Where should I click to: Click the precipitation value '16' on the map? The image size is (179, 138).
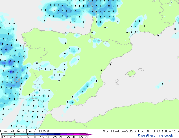coord(10,61)
